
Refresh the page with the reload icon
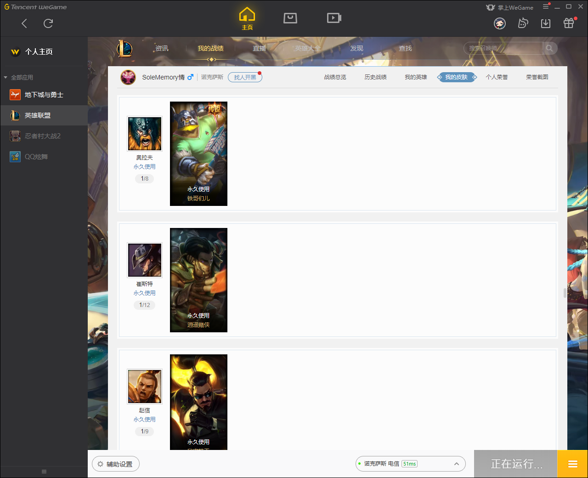tap(48, 23)
